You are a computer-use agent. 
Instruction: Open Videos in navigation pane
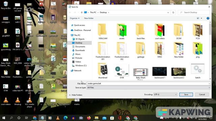tap(78, 62)
